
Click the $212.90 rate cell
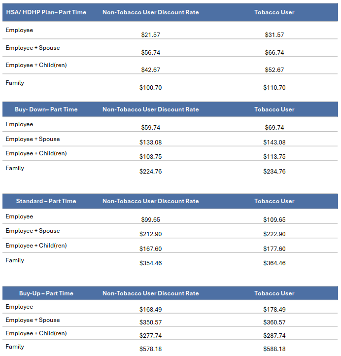tap(150, 234)
